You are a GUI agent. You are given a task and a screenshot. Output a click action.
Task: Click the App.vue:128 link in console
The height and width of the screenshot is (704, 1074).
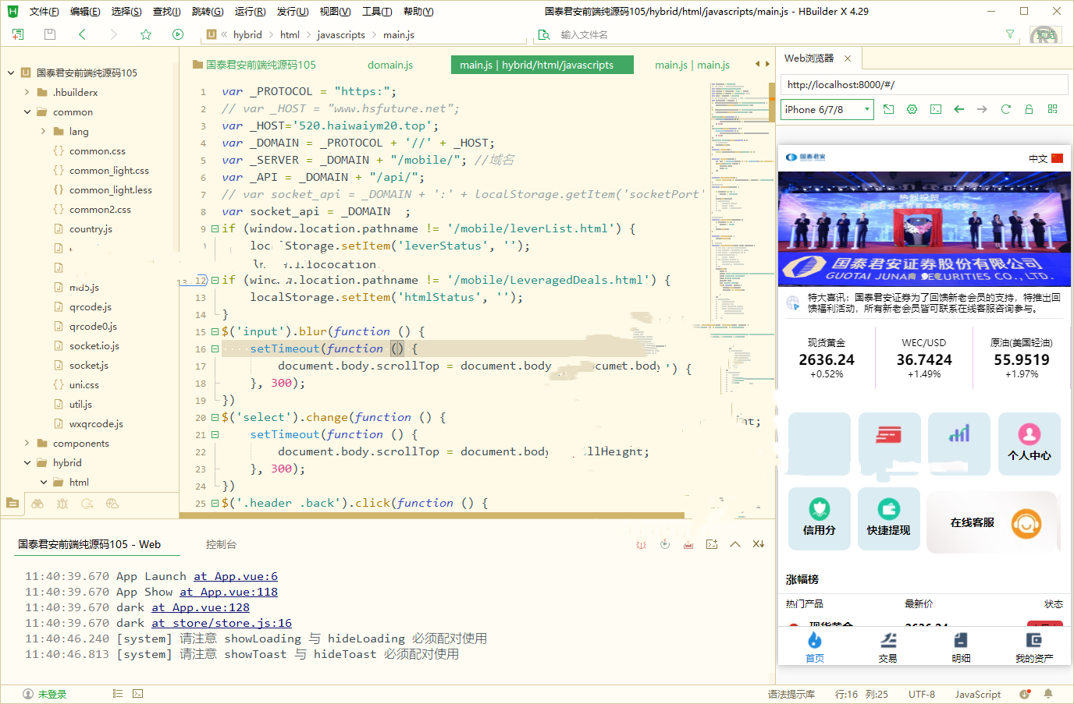[x=200, y=607]
